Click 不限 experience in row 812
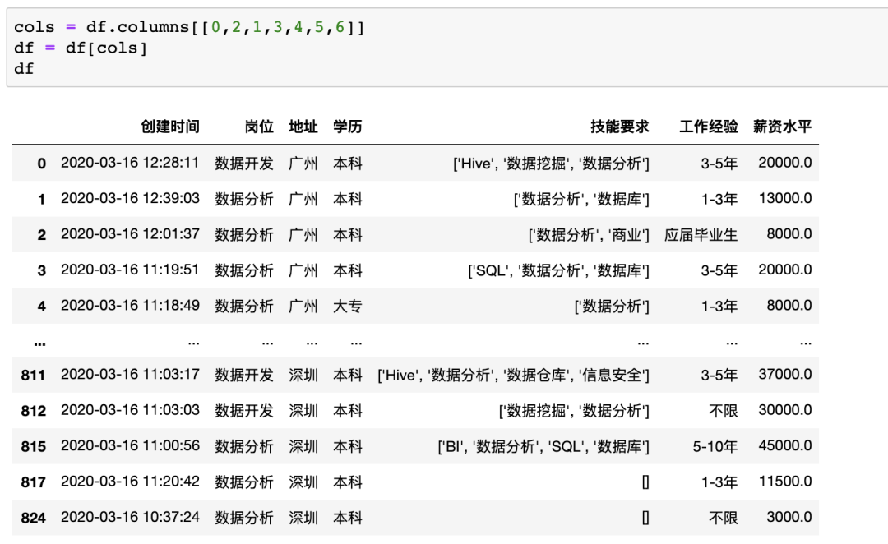888x544 pixels. click(724, 411)
